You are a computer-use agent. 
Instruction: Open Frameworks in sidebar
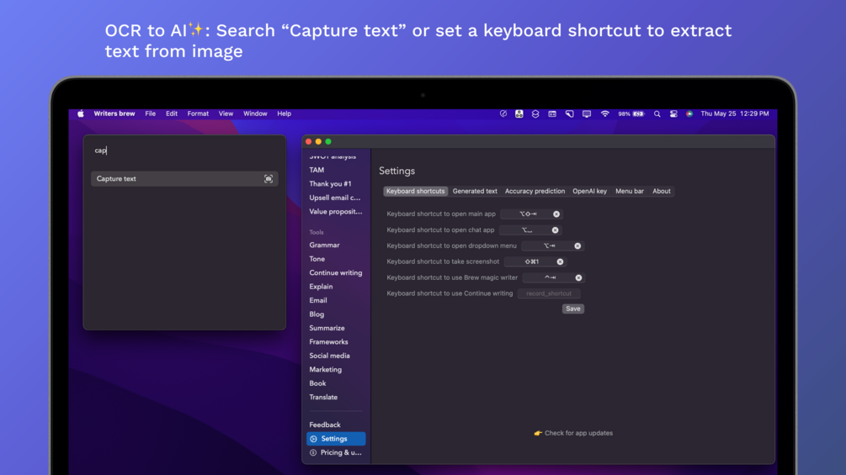tap(328, 342)
